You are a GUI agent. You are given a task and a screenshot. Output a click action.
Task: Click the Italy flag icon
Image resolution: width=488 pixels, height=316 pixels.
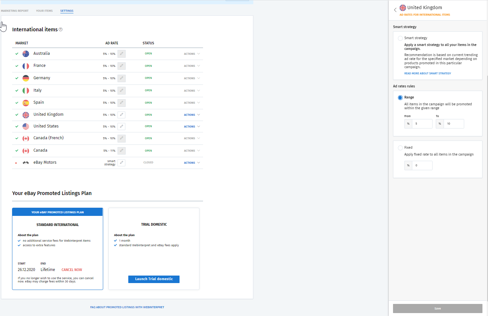26,91
